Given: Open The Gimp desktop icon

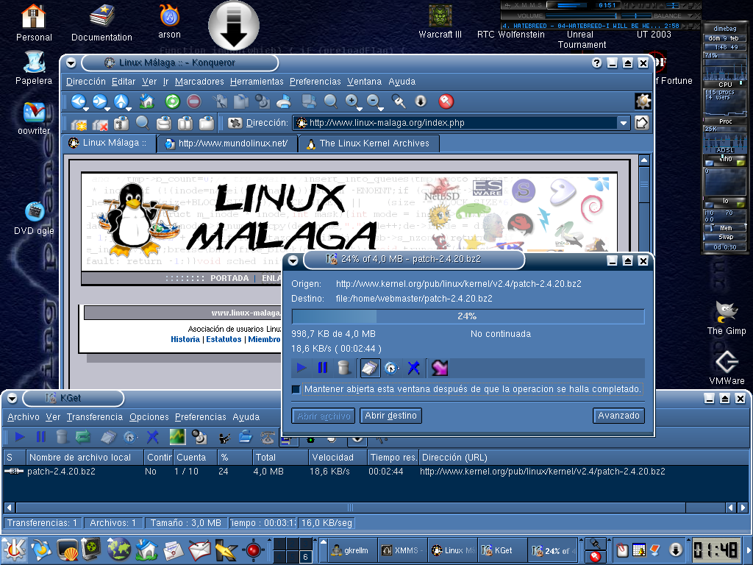Looking at the screenshot, I should 726,318.
